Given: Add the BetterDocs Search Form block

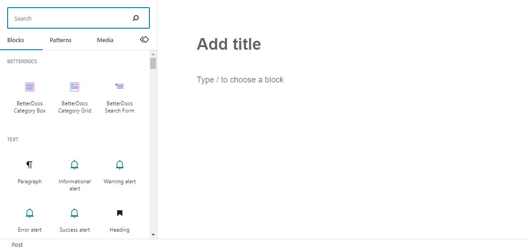Looking at the screenshot, I should [x=119, y=95].
